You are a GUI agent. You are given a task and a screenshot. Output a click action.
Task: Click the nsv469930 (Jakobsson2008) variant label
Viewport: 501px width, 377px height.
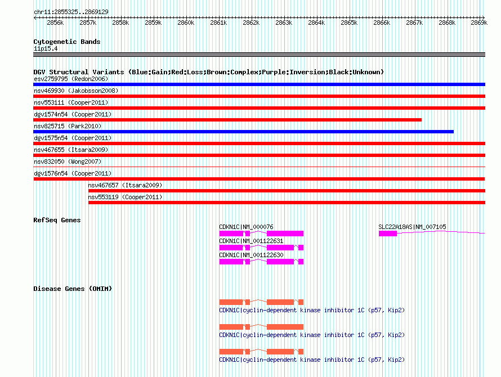point(76,91)
